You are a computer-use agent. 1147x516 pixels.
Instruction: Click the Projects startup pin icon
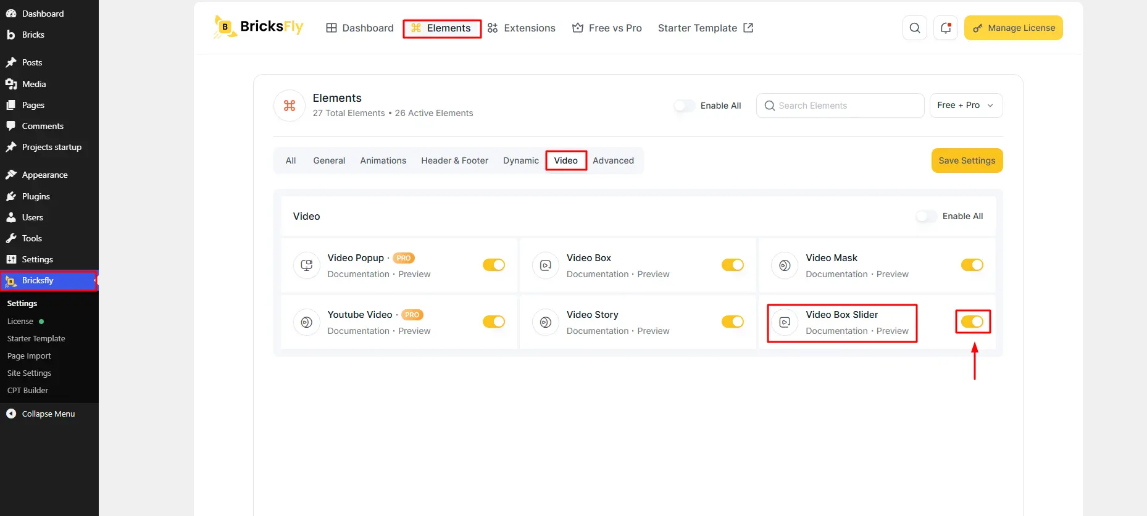pos(11,147)
